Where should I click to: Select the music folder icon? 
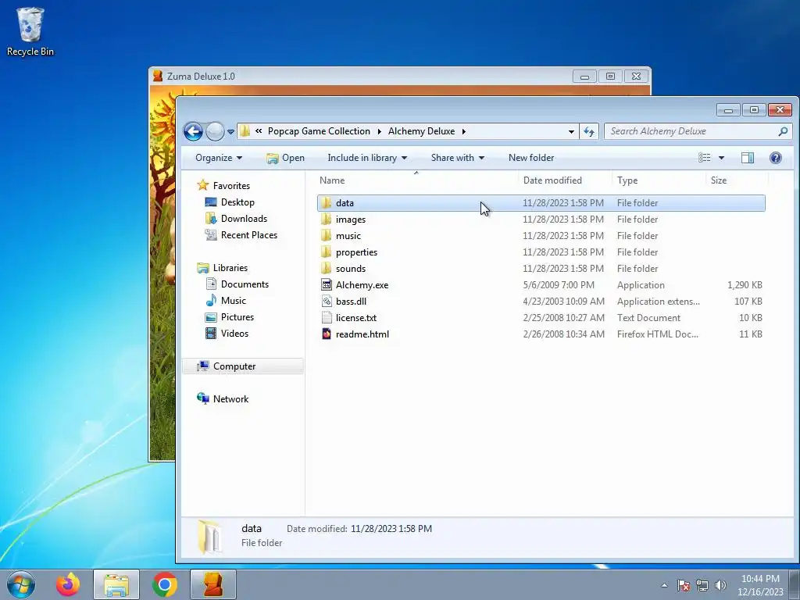point(327,236)
